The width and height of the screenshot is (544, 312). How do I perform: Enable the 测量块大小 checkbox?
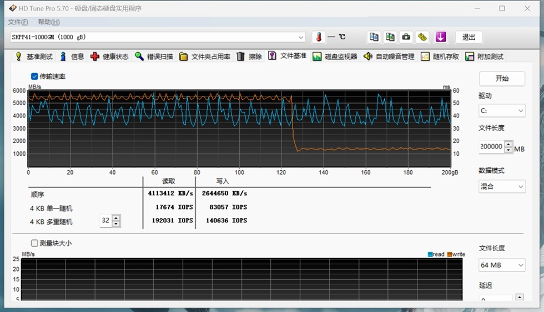34,243
